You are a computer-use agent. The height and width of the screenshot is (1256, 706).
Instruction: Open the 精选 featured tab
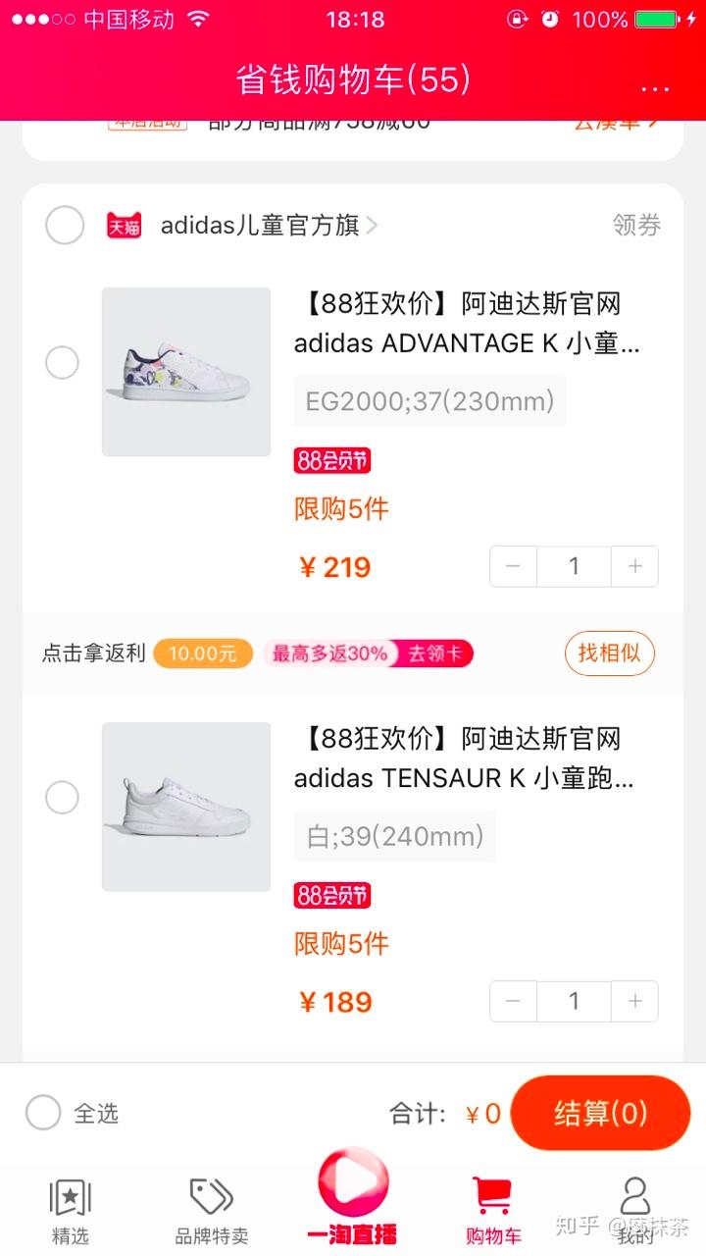[70, 1211]
